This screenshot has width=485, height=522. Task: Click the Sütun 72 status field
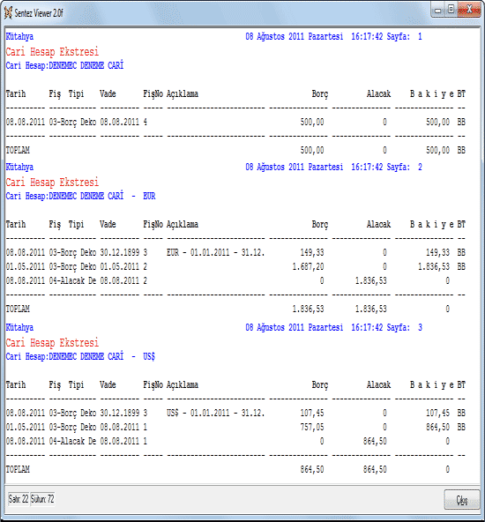42,499
